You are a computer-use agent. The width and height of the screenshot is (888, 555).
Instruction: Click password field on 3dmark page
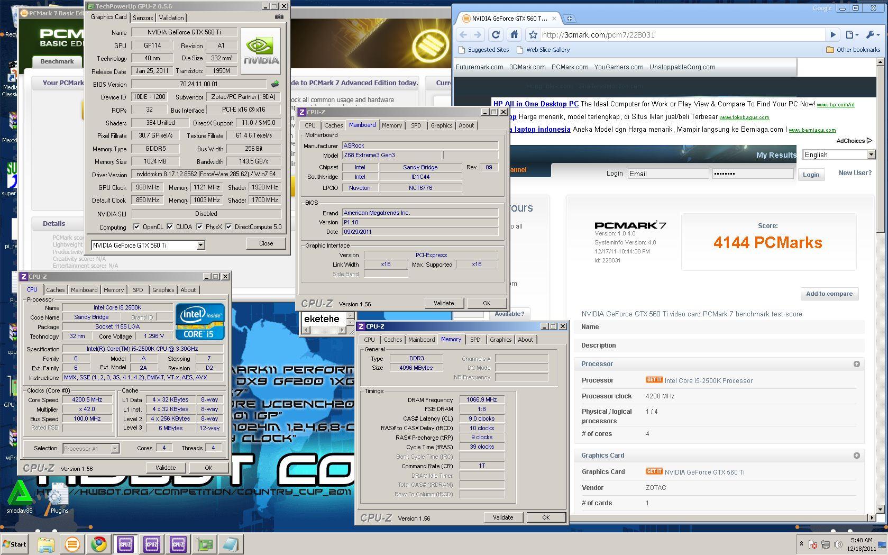pos(753,174)
